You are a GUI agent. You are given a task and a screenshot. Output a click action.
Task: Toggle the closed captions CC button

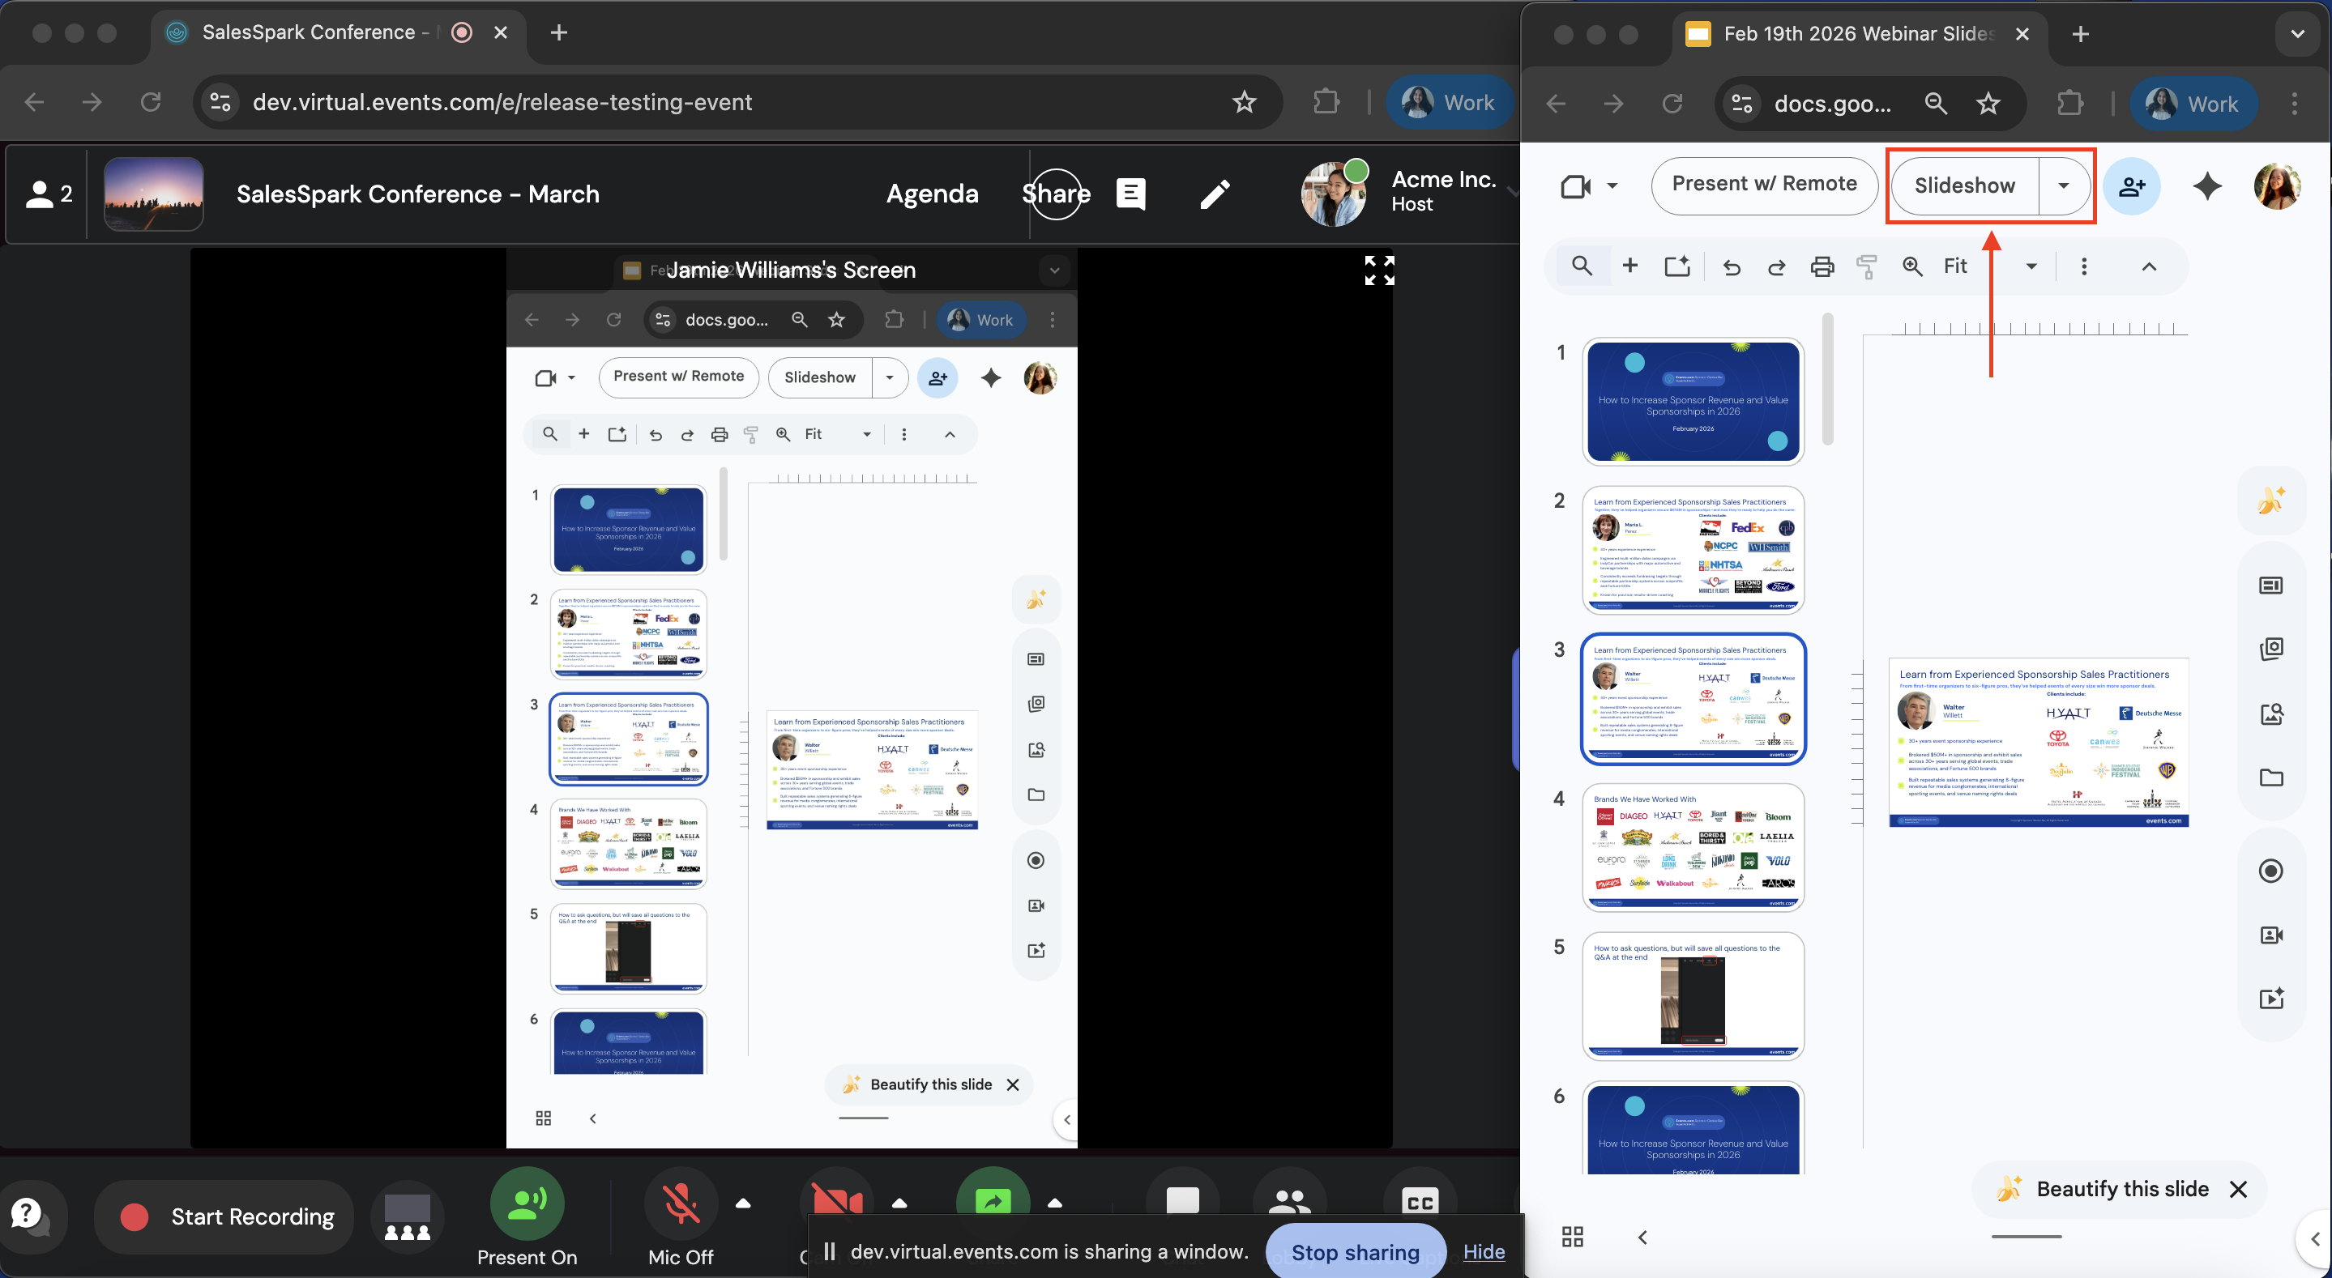click(1419, 1202)
